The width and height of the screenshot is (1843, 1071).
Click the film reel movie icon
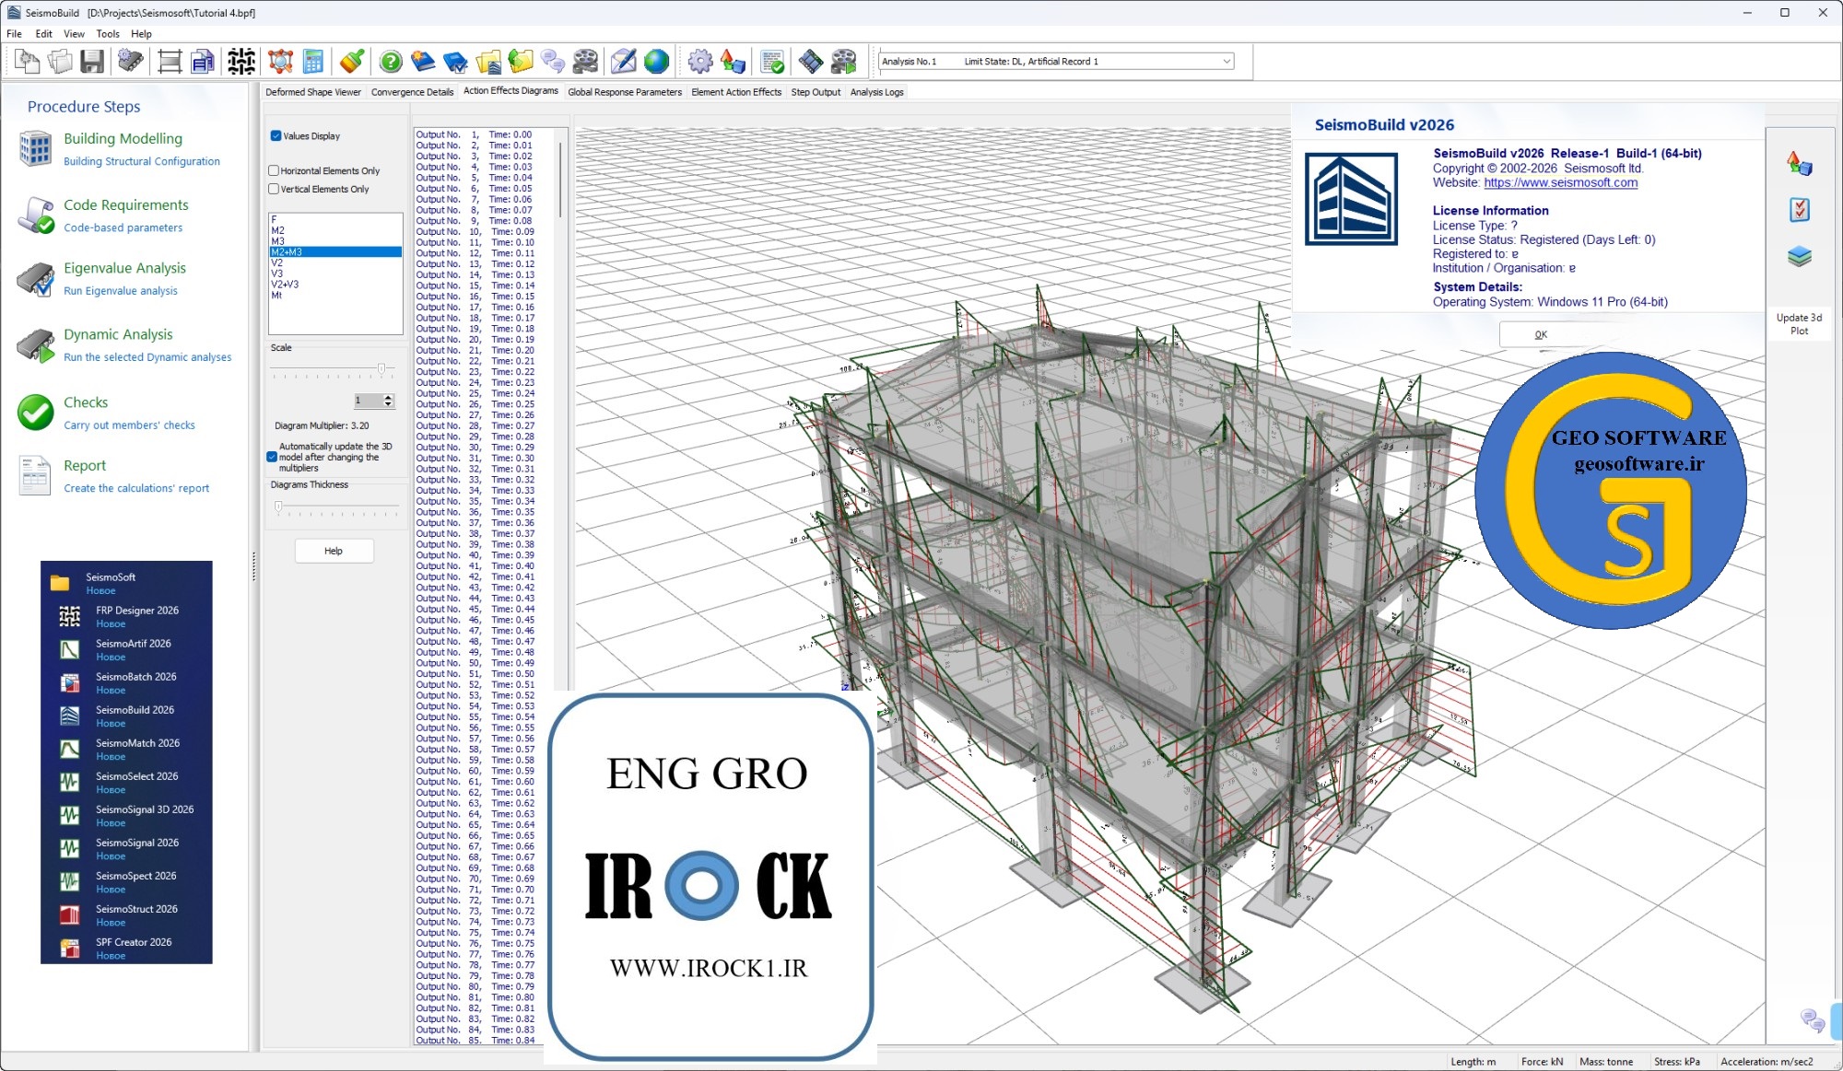click(585, 62)
